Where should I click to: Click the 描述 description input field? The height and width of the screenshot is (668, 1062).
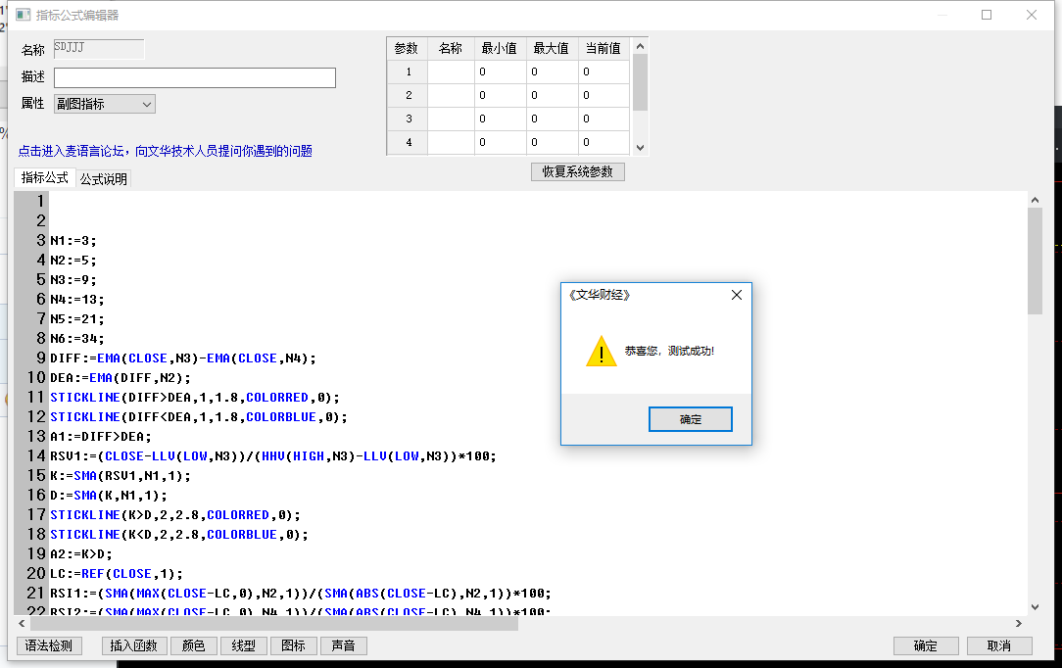point(195,77)
